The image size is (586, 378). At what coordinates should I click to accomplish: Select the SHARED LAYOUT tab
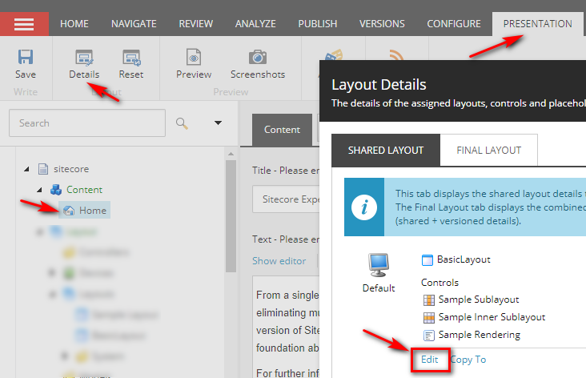click(x=386, y=151)
